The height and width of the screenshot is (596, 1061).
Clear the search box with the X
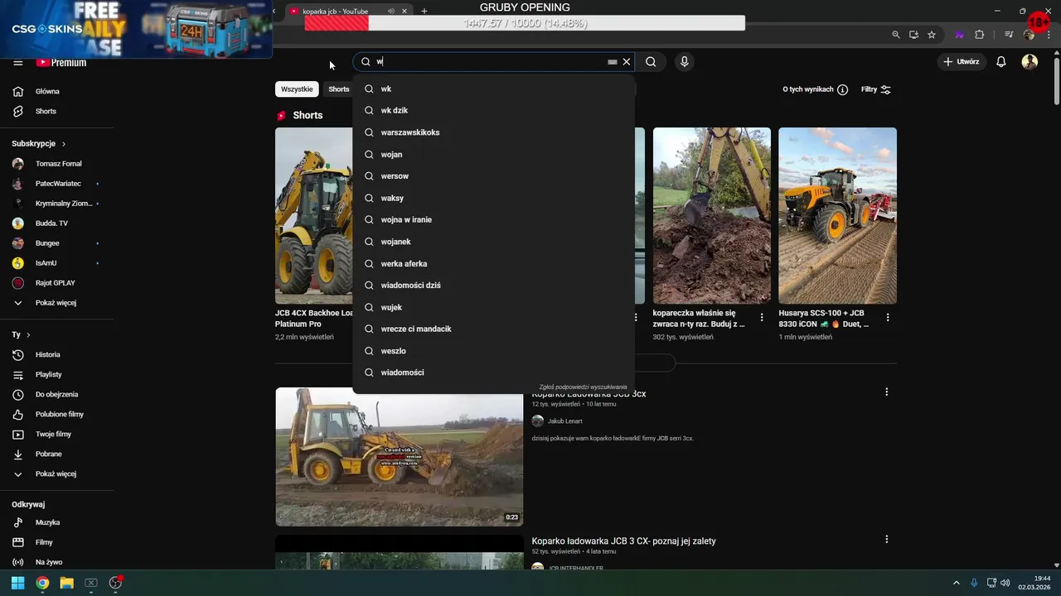(627, 62)
